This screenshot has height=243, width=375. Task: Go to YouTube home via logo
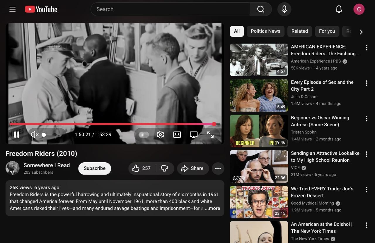point(41,9)
